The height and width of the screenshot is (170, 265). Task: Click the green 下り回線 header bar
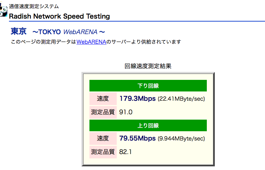[x=148, y=86]
